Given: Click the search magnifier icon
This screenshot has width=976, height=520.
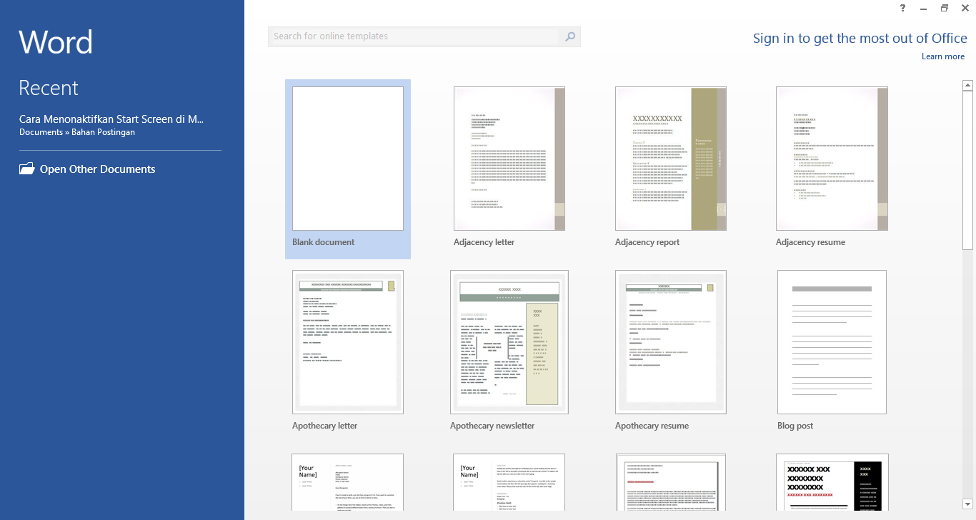Looking at the screenshot, I should [x=570, y=36].
